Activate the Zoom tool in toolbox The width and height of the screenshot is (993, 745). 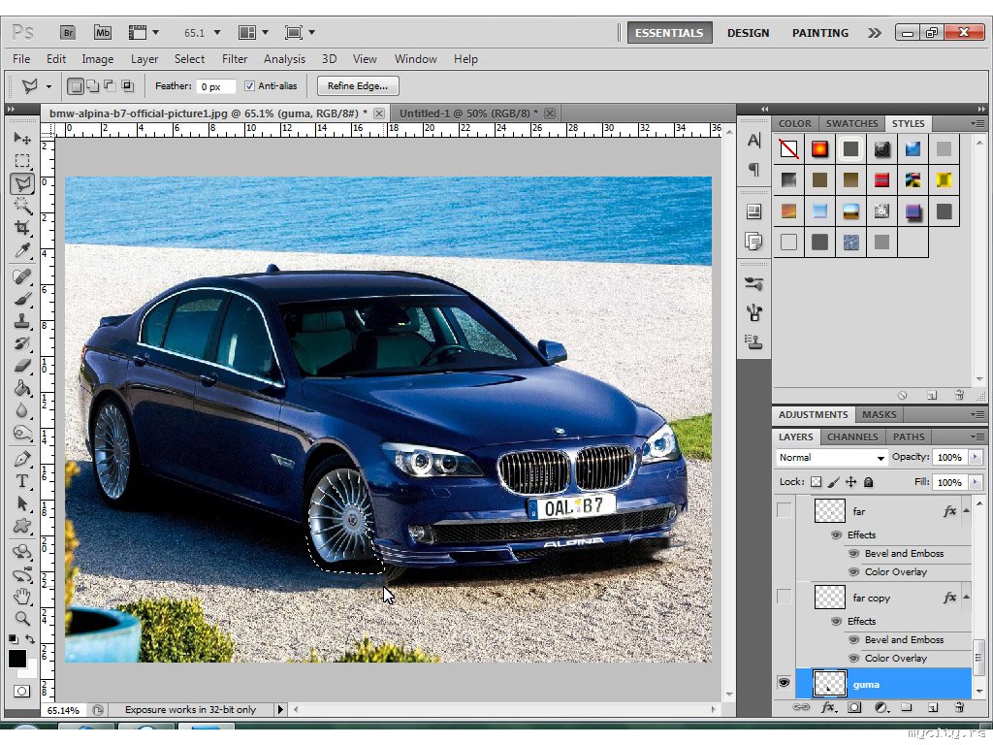pos(22,618)
